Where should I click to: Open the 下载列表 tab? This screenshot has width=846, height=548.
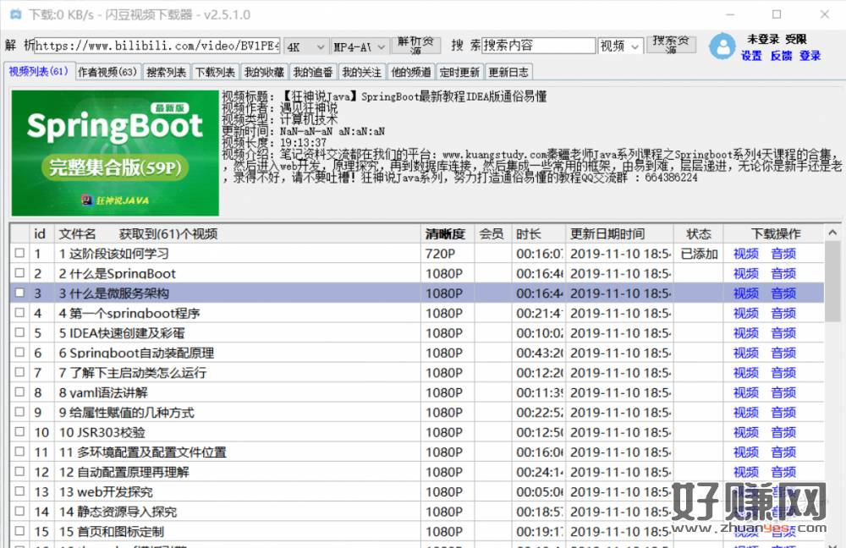coord(215,72)
